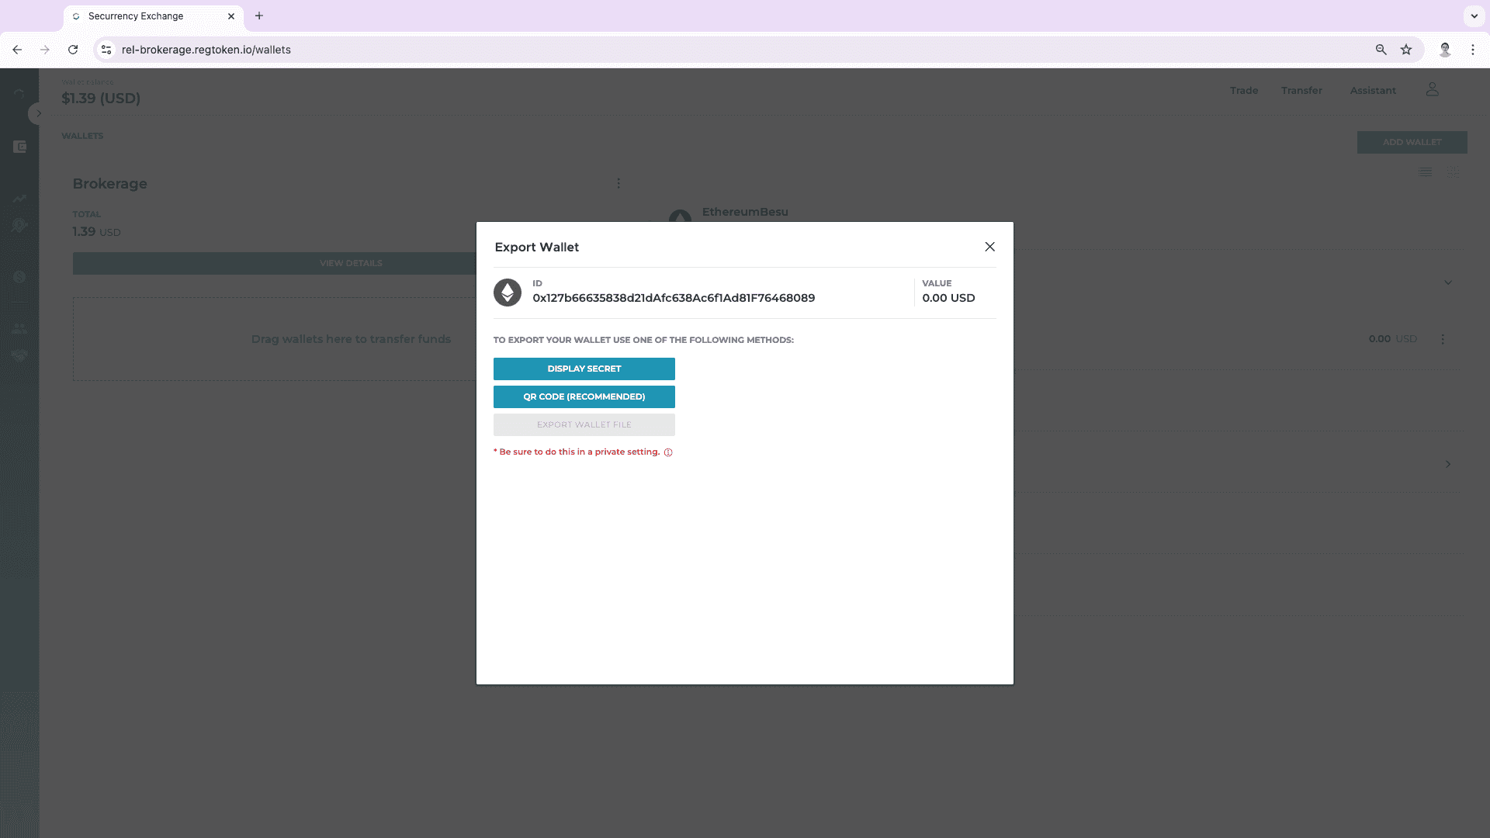Viewport: 1490px width, 838px height.
Task: Open the dollar target sidebar icon
Action: point(19,225)
